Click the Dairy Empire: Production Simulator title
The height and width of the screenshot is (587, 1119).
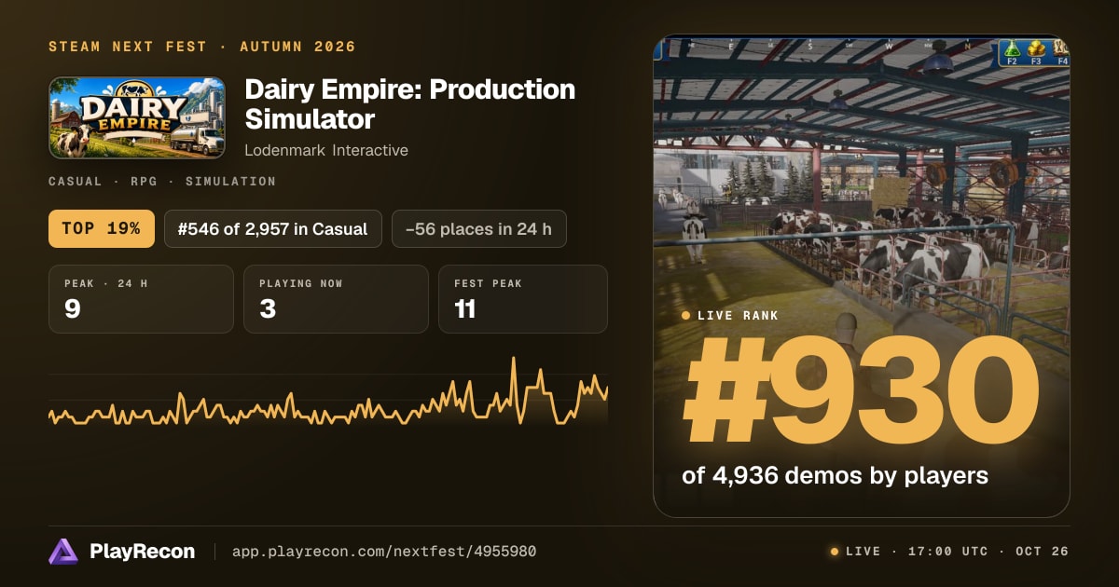(410, 104)
